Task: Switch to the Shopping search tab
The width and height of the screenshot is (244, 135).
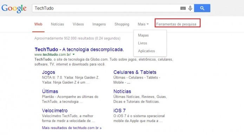Action: [x=122, y=24]
